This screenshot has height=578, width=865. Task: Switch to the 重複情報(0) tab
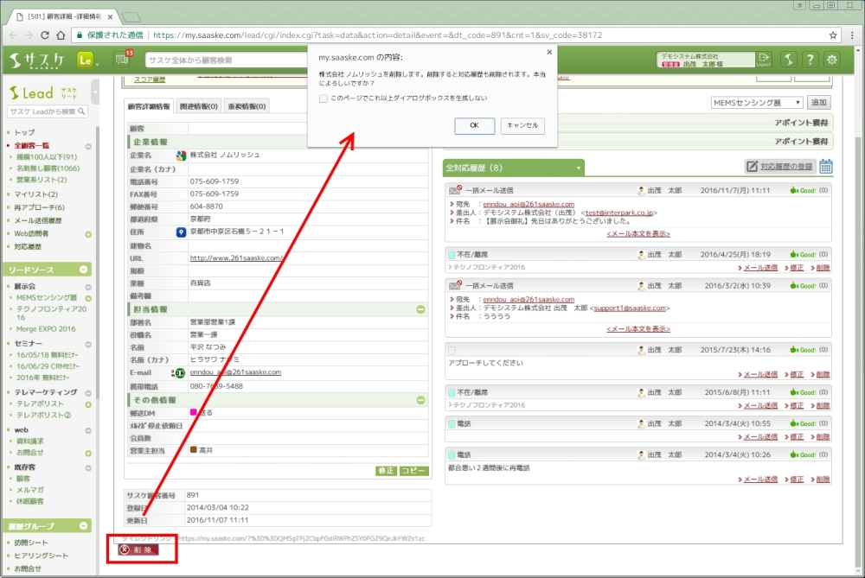247,106
